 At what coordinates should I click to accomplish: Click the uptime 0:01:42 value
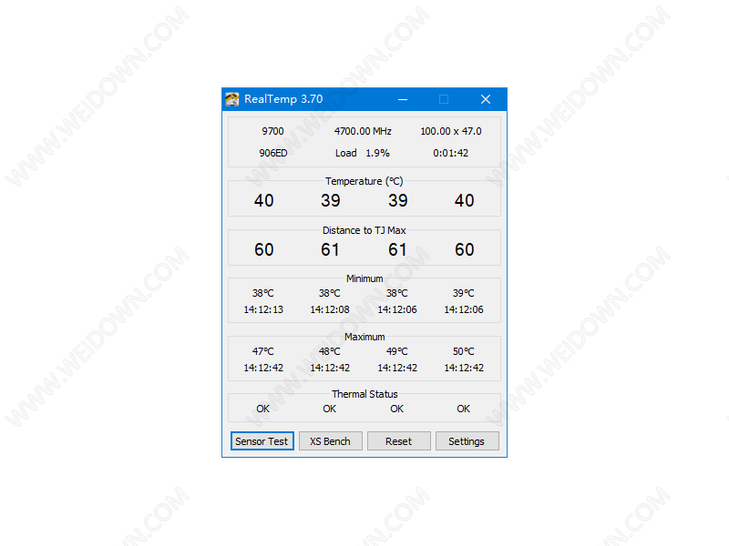point(450,153)
